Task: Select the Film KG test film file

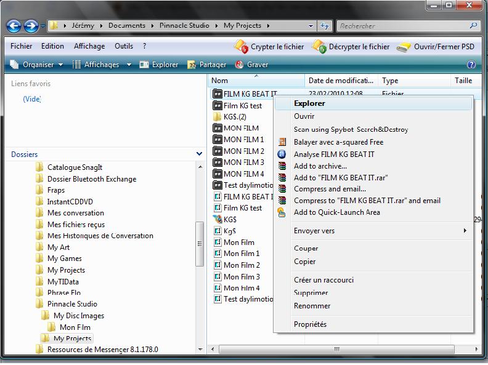Action: coord(243,106)
